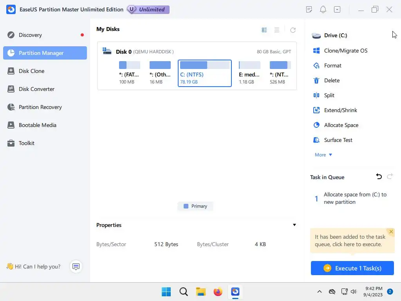Screen dimensions: 401x301
Task: Click 'Hi! Can I help you?' text
Action: [x=38, y=267]
